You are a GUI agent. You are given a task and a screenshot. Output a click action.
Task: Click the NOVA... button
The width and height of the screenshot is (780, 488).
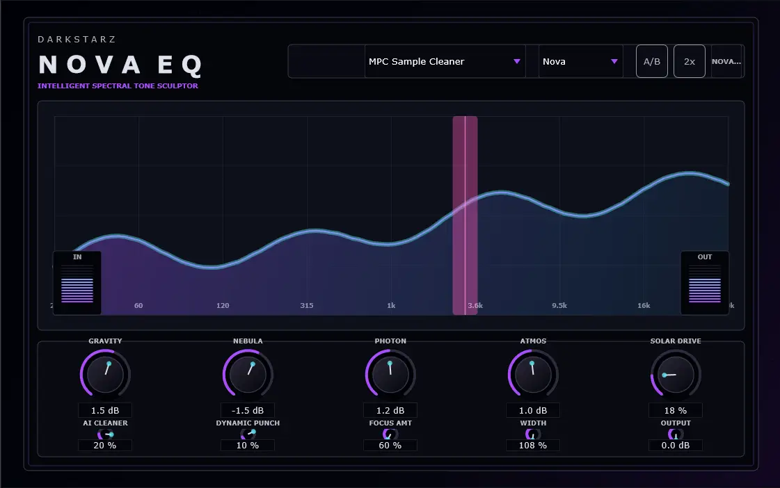tap(727, 61)
